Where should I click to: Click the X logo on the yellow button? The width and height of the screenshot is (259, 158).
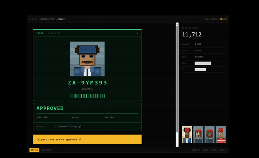click(x=38, y=139)
